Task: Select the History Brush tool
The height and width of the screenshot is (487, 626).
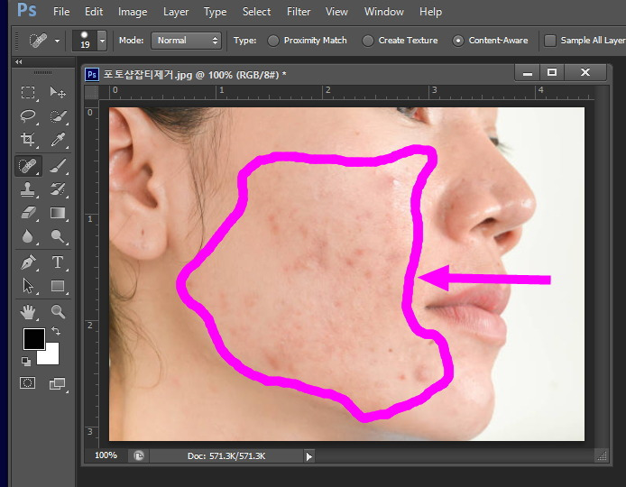Action: 58,189
